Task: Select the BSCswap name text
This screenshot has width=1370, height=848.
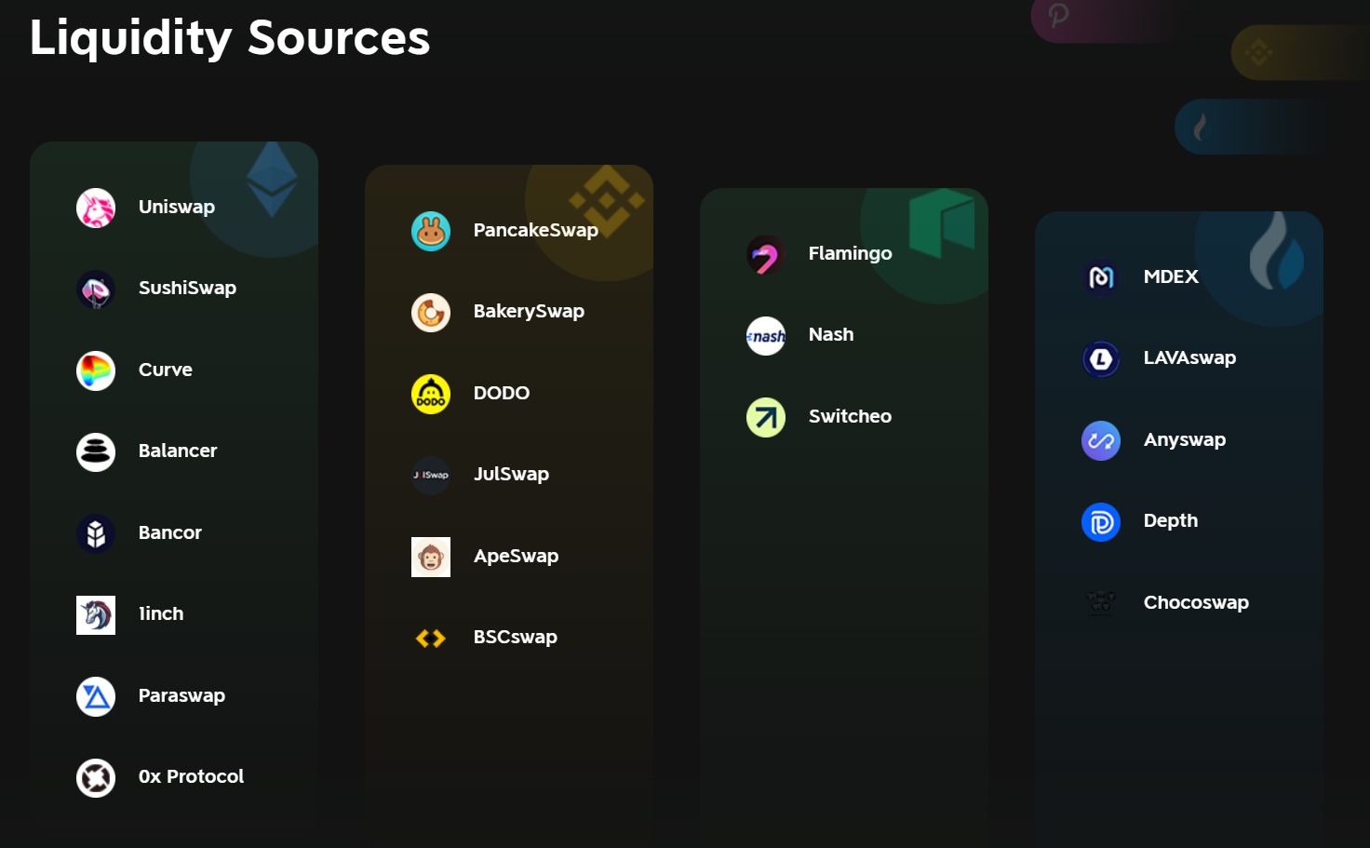Action: click(x=516, y=637)
